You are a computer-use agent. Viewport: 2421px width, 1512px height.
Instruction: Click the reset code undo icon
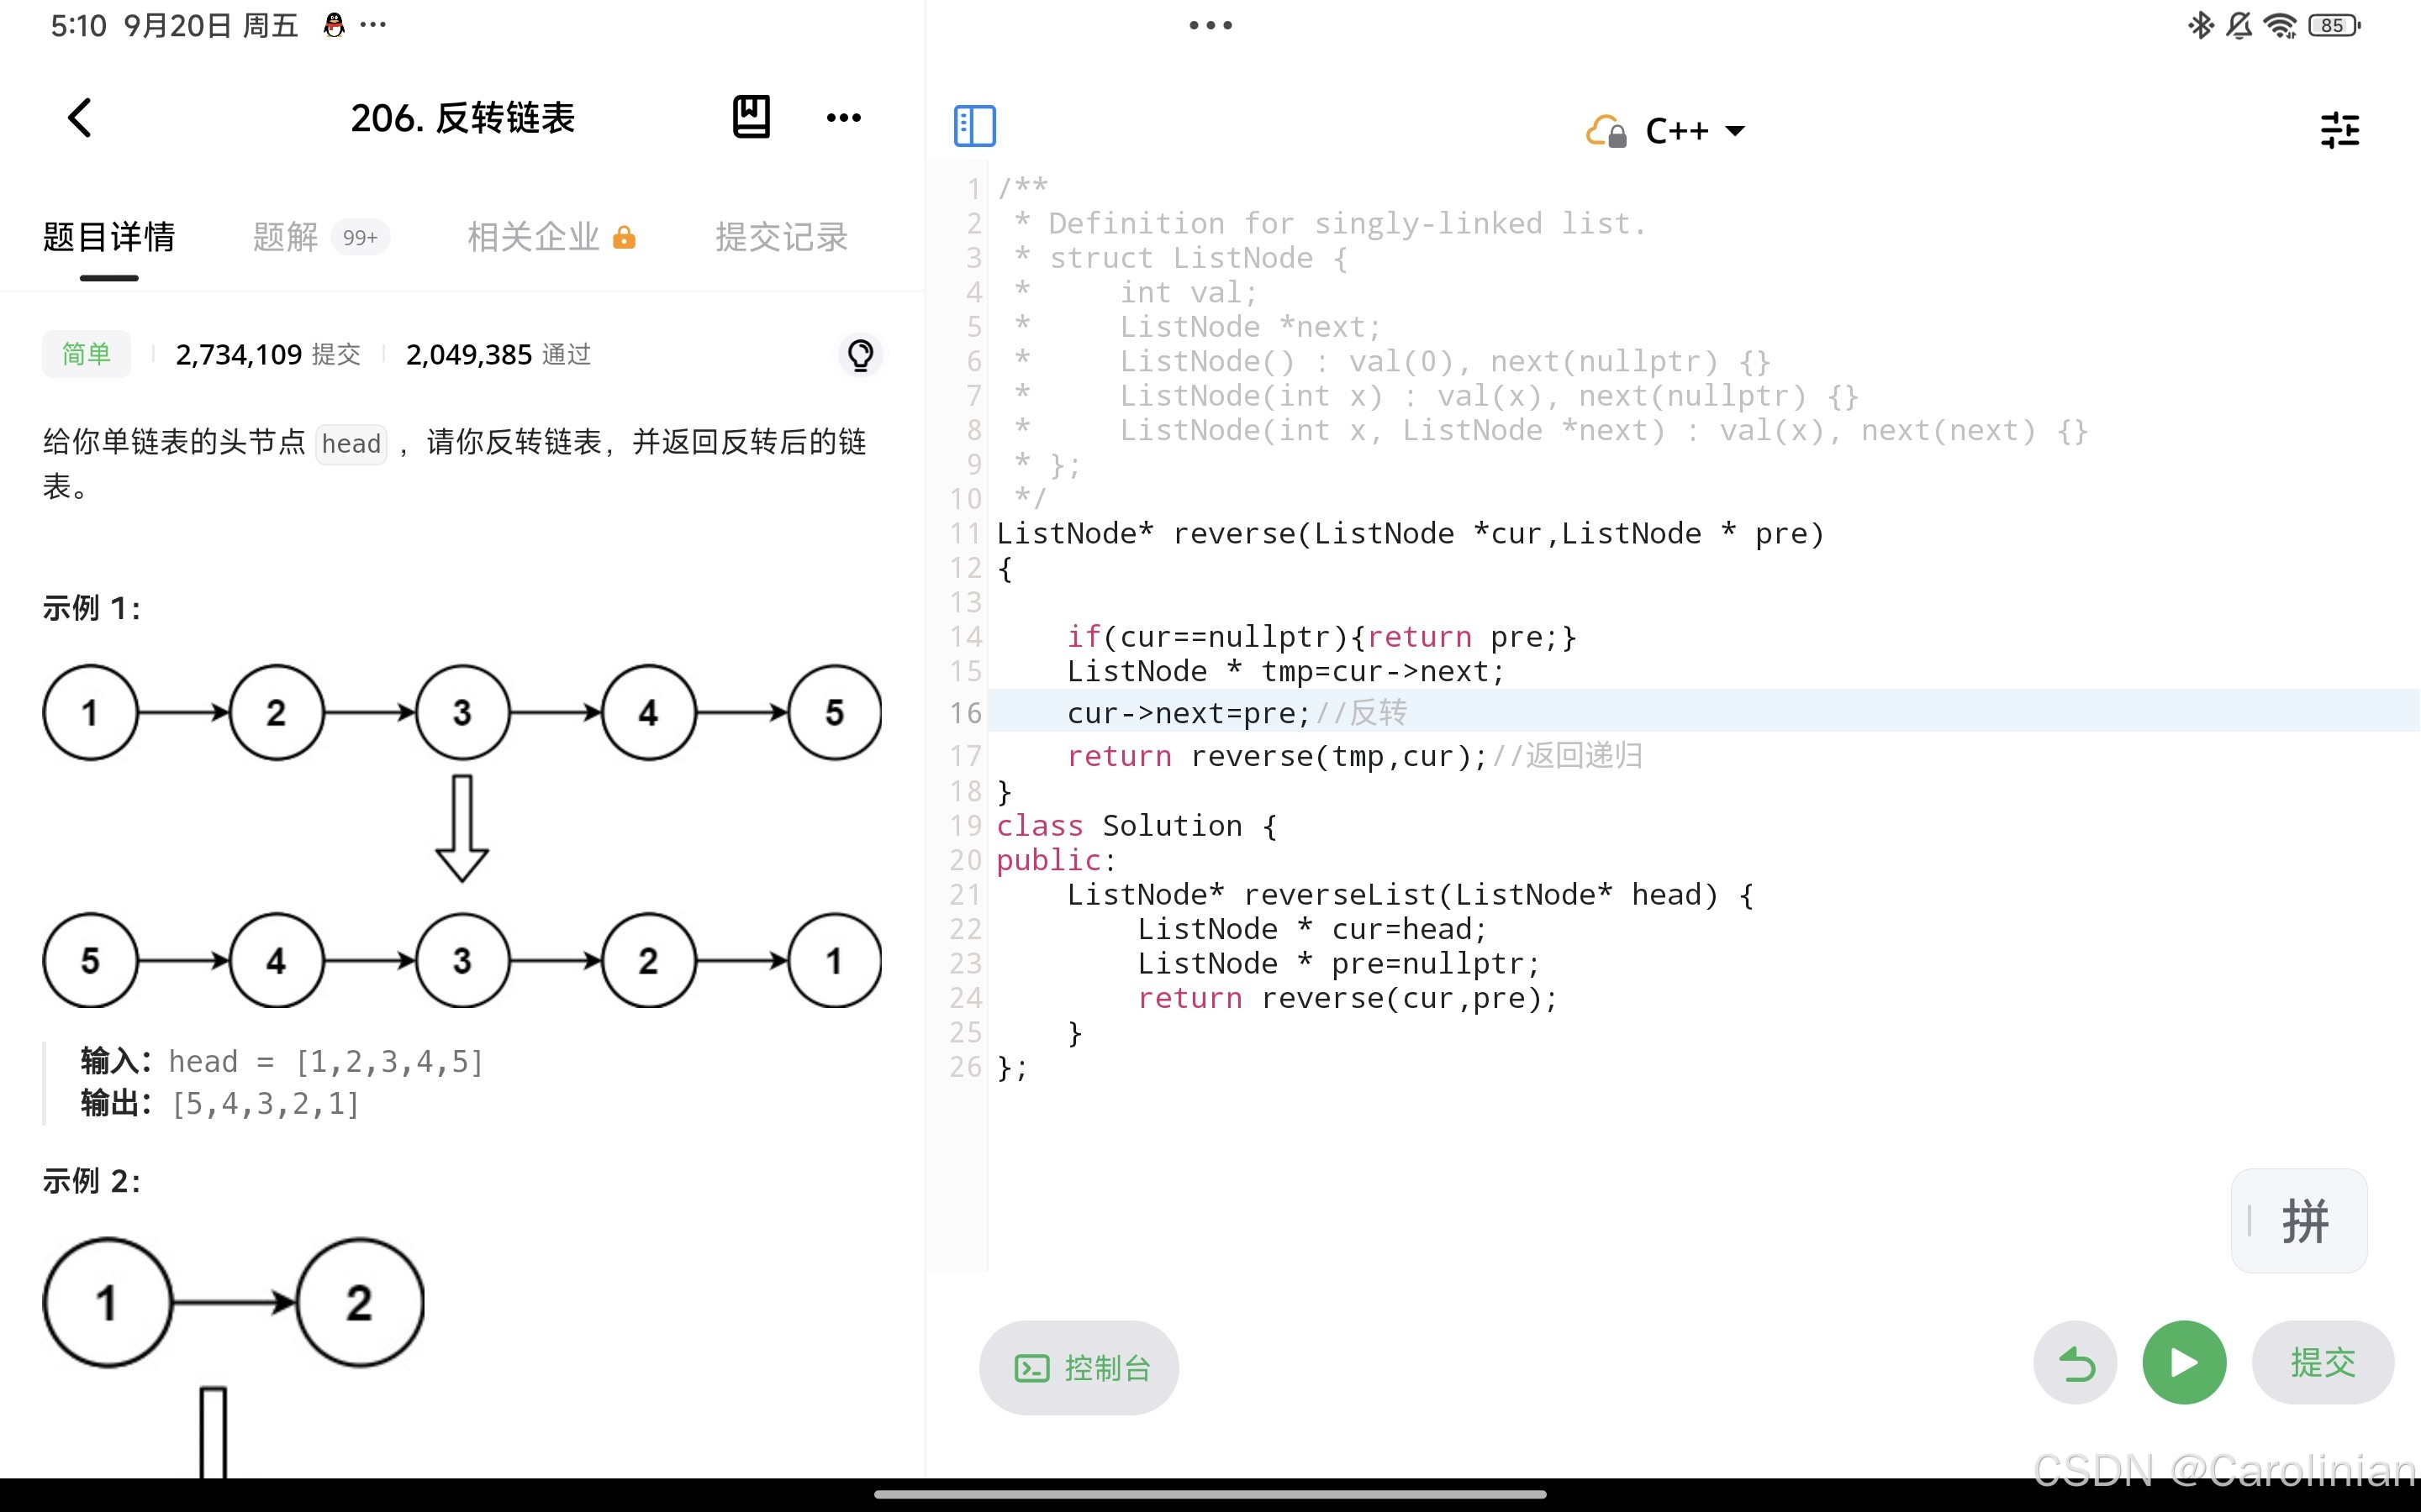pyautogui.click(x=2075, y=1363)
